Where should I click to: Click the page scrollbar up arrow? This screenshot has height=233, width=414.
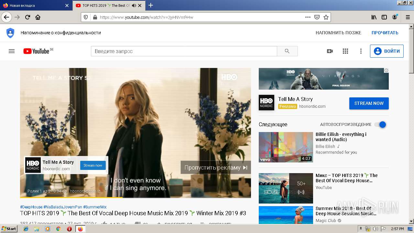click(411, 26)
